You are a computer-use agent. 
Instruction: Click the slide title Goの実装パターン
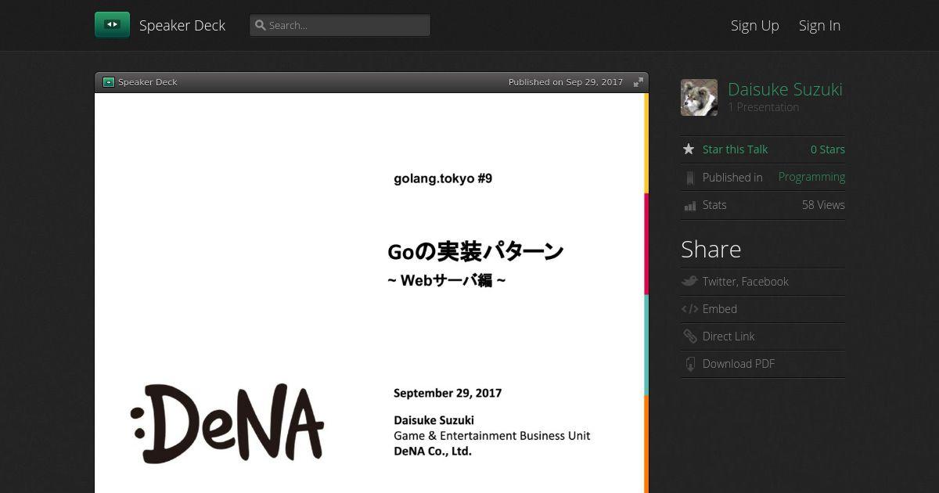point(476,251)
